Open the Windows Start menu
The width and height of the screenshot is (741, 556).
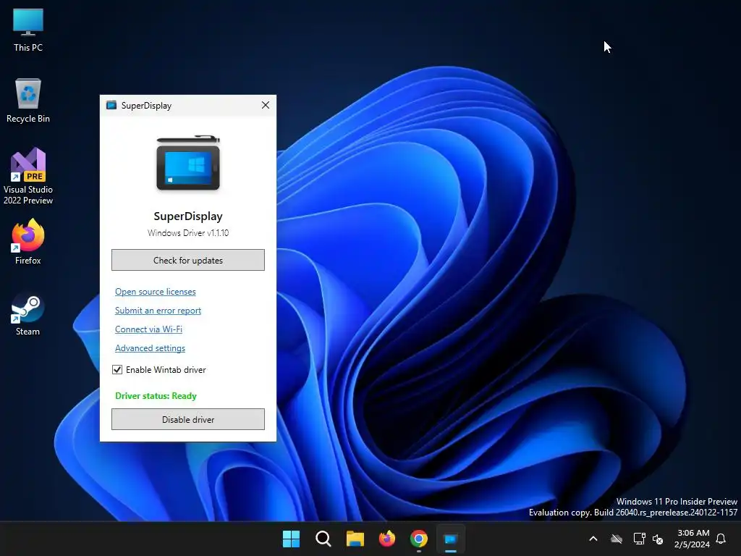click(291, 539)
